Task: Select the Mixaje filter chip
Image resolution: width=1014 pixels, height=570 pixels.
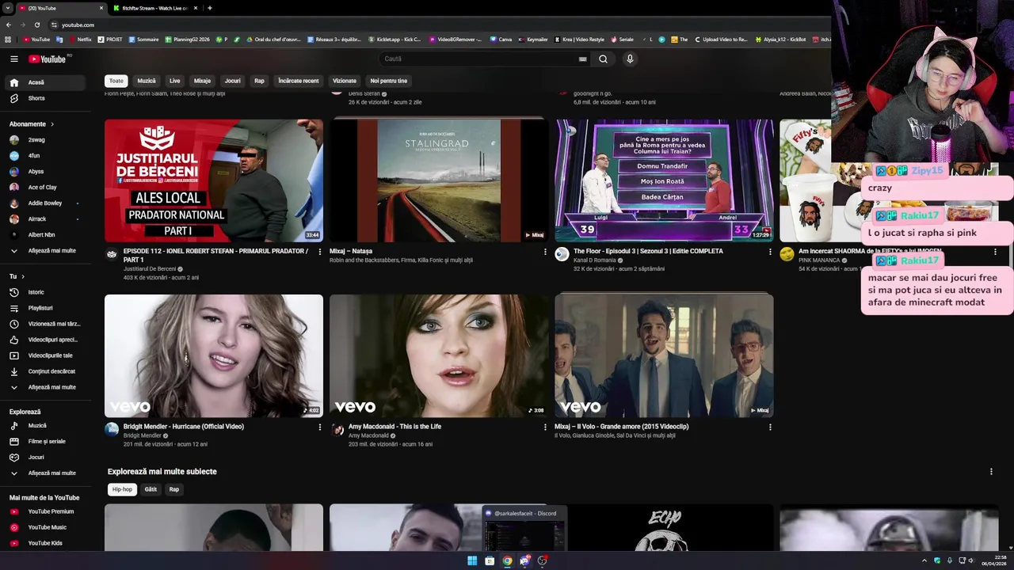Action: pos(202,81)
